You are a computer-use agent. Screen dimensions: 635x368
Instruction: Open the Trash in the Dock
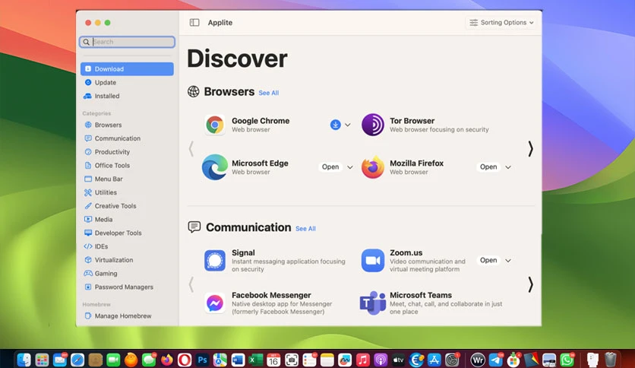click(x=610, y=360)
